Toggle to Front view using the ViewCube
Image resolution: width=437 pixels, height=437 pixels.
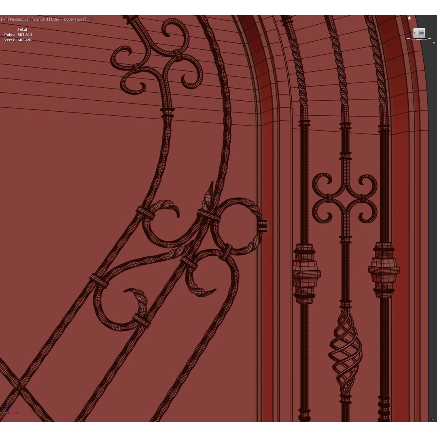[421, 33]
